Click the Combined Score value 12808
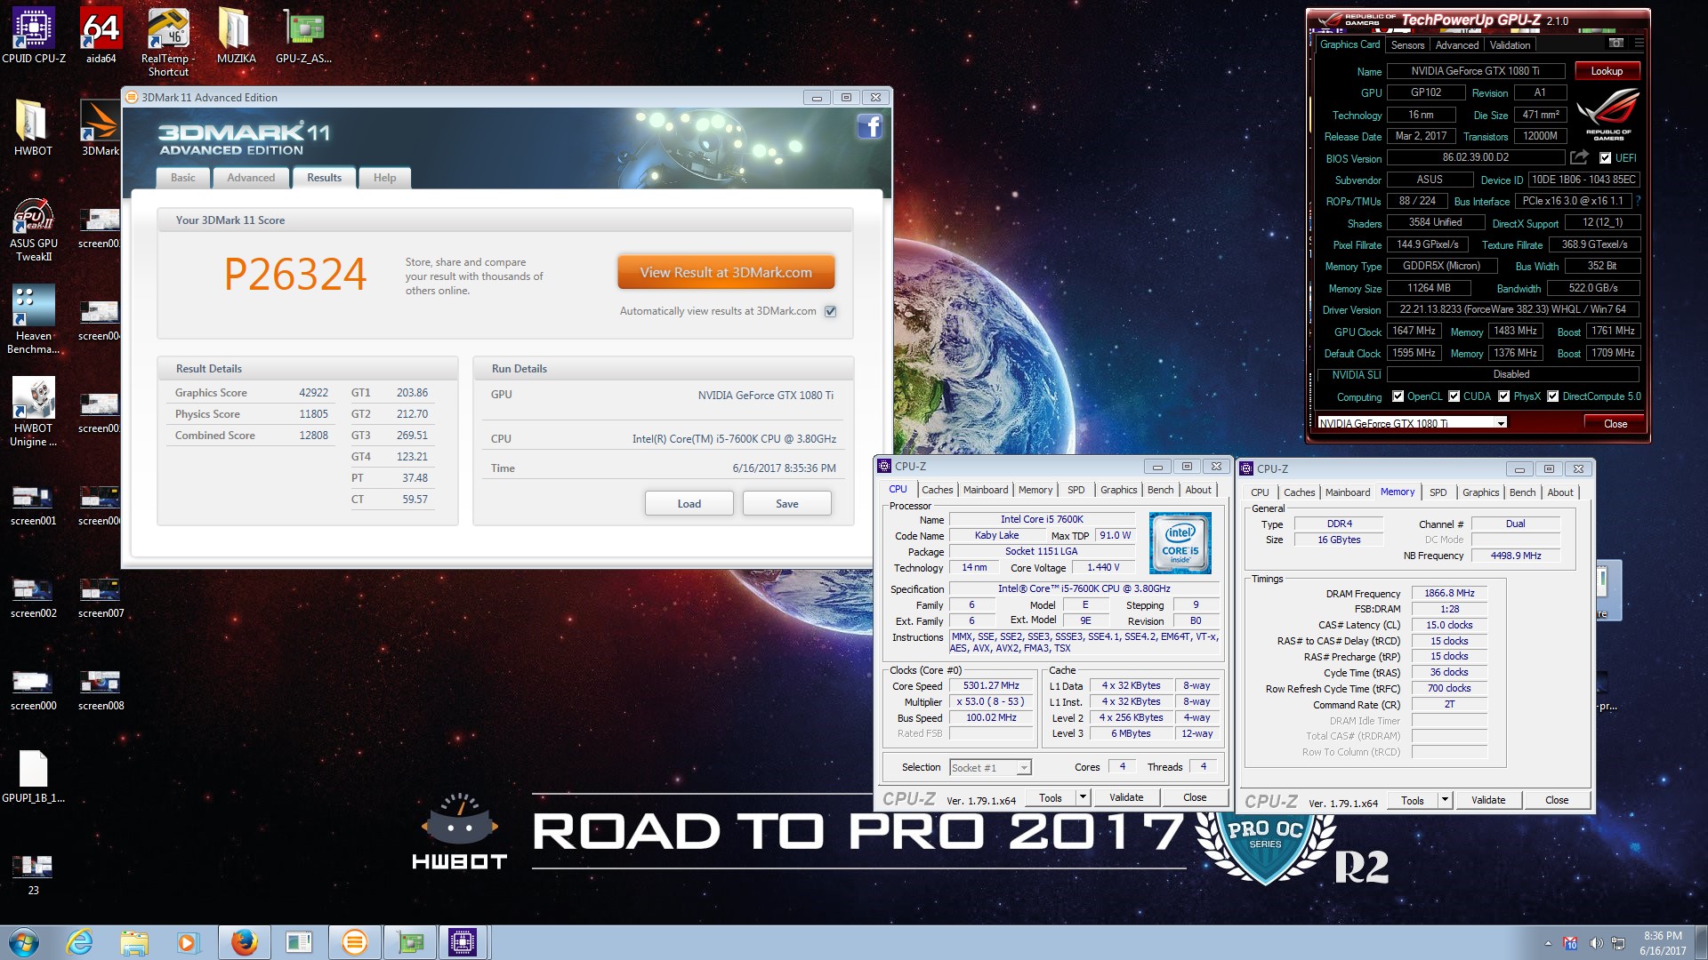 click(313, 436)
